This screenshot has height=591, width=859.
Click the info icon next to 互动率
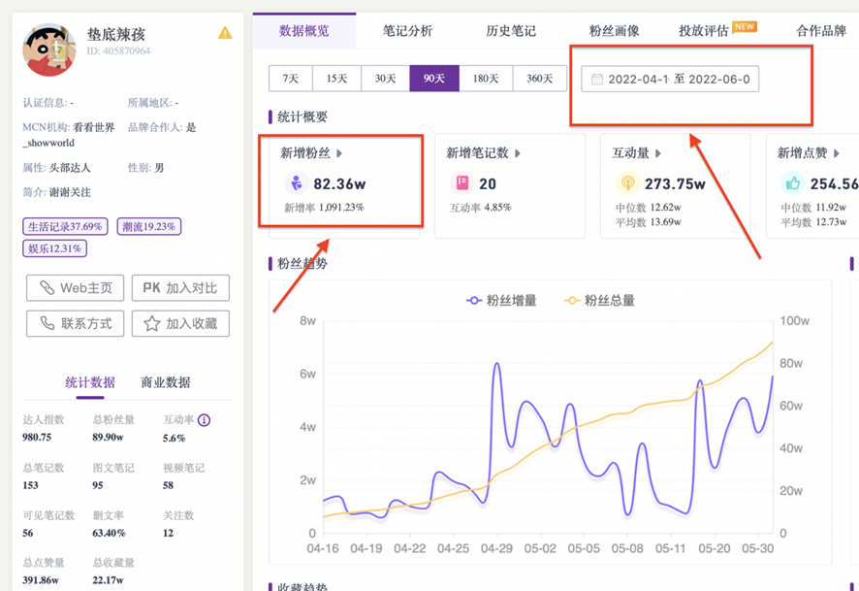[x=204, y=420]
